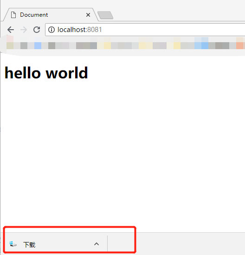Image resolution: width=245 pixels, height=255 pixels.
Task: Click the 8081 port number in the URL
Action: click(94, 30)
